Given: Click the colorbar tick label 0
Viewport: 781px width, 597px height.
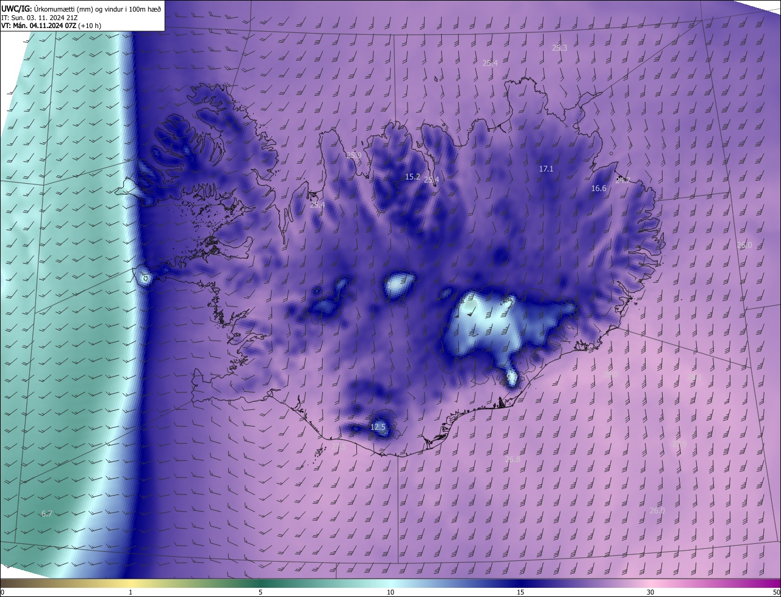Looking at the screenshot, I should pos(2,592).
